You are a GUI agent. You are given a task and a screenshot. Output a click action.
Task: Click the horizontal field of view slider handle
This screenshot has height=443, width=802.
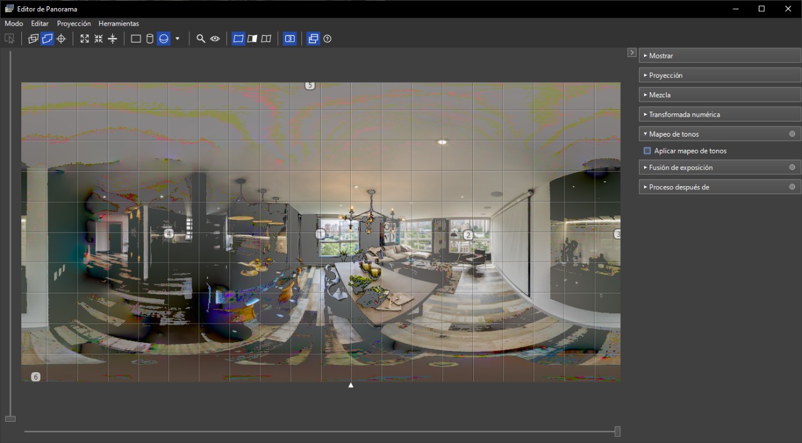point(617,431)
